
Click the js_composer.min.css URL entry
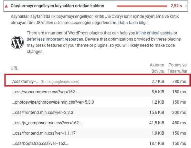point(47,123)
